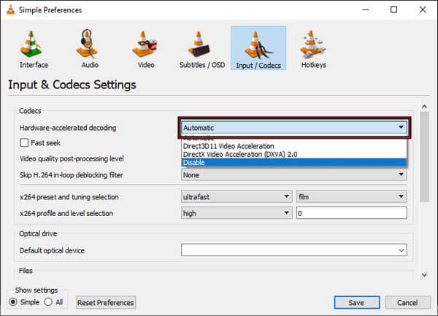Click the settings scrollbar down arrow
The image size is (438, 316).
(424, 275)
